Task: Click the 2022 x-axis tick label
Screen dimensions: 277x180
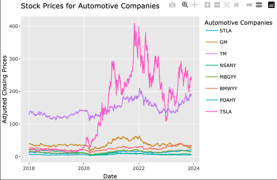Action: (139, 168)
